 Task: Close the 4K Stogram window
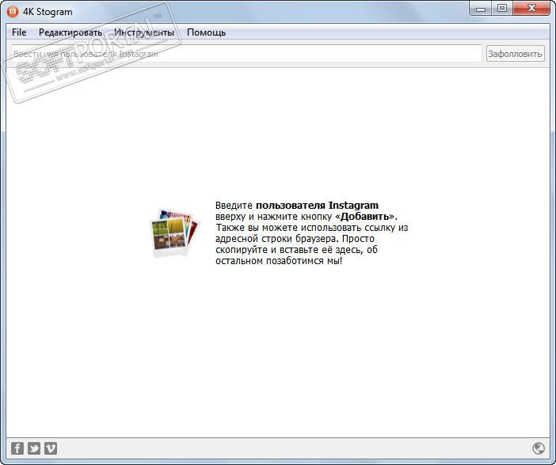tap(531, 8)
